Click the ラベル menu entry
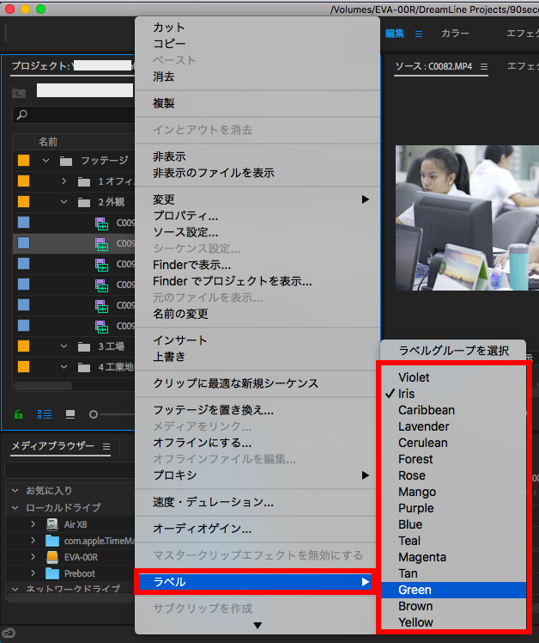Viewport: 539px width, 643px height. click(x=256, y=582)
